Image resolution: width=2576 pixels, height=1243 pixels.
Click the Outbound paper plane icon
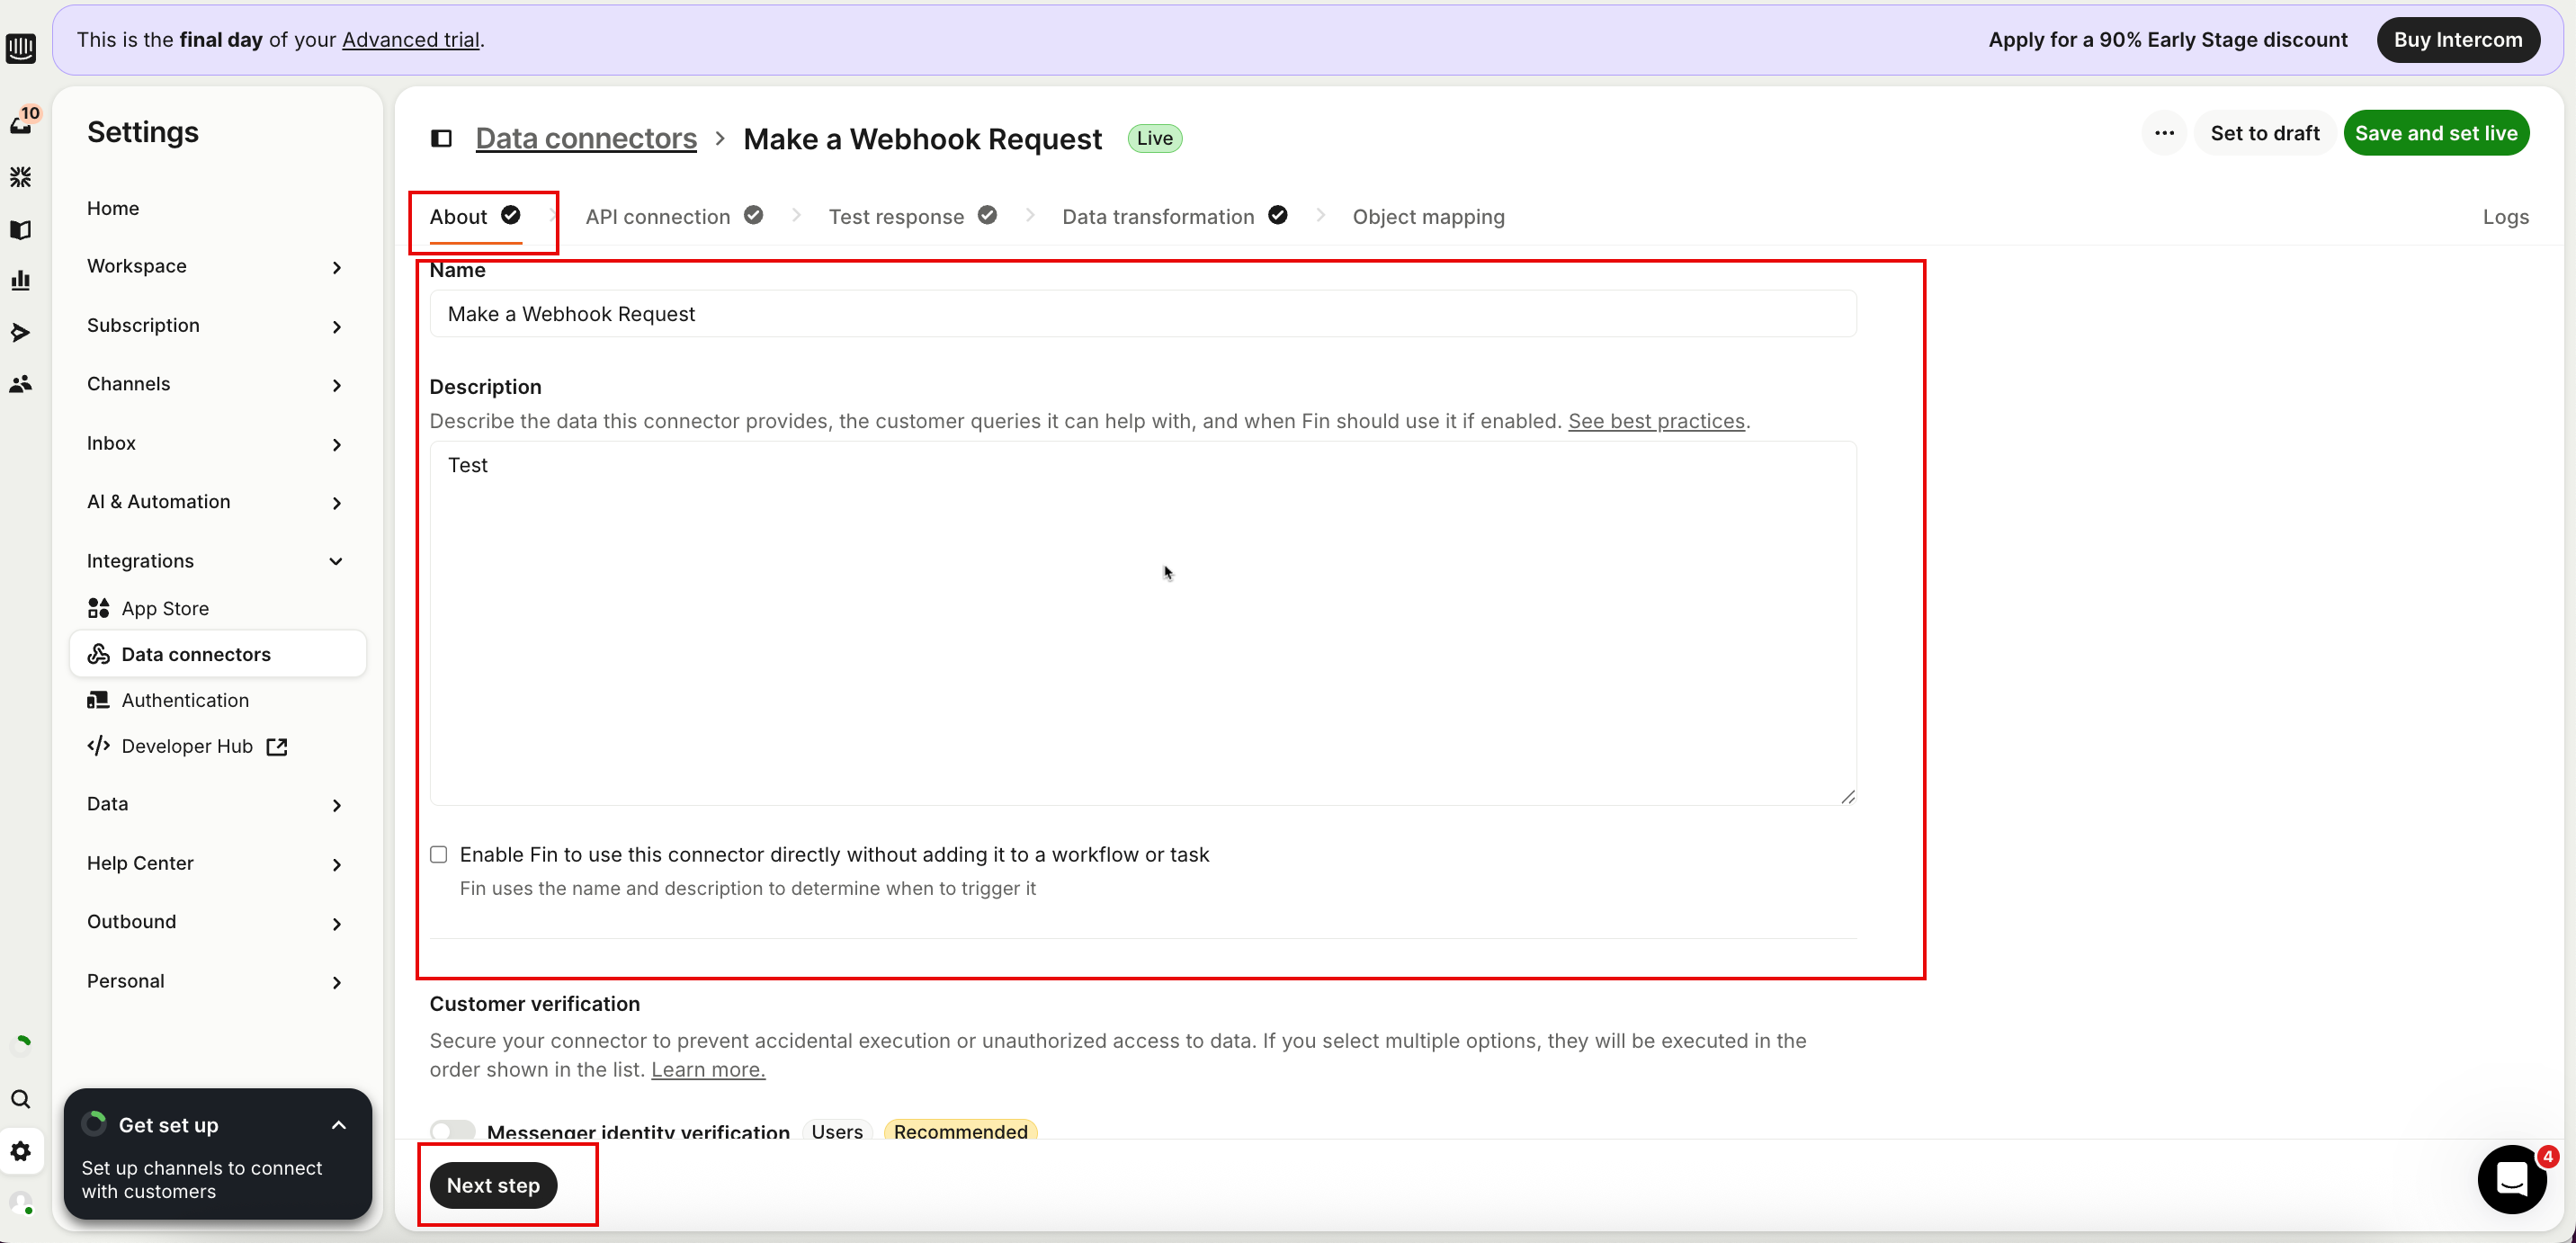click(x=21, y=333)
